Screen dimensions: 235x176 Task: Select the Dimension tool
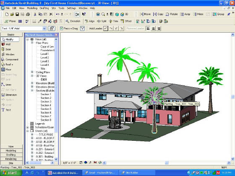pos(9,95)
